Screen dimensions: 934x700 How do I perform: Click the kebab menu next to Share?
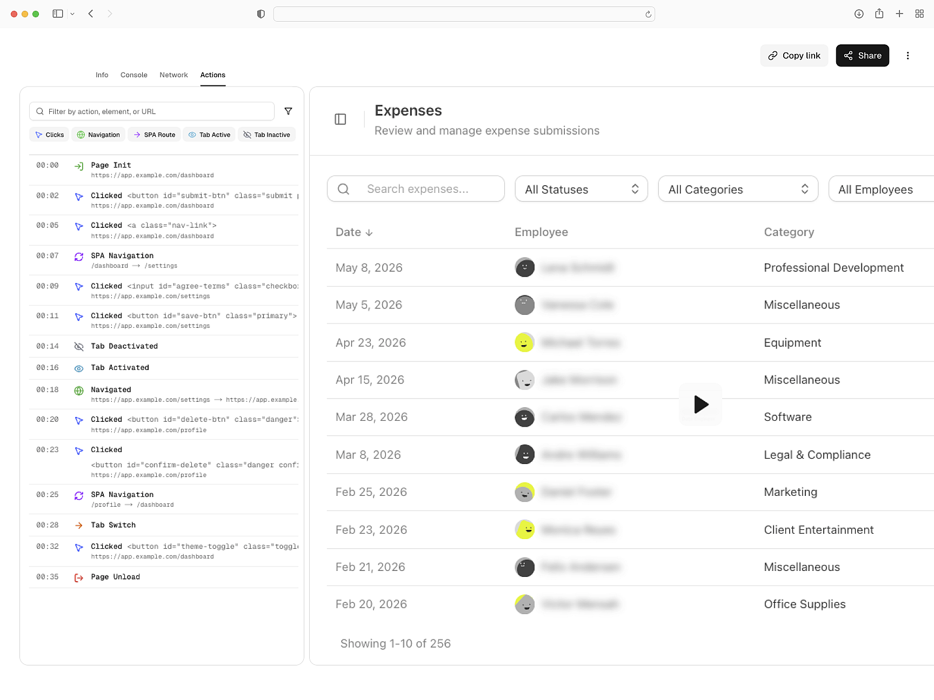click(x=908, y=56)
